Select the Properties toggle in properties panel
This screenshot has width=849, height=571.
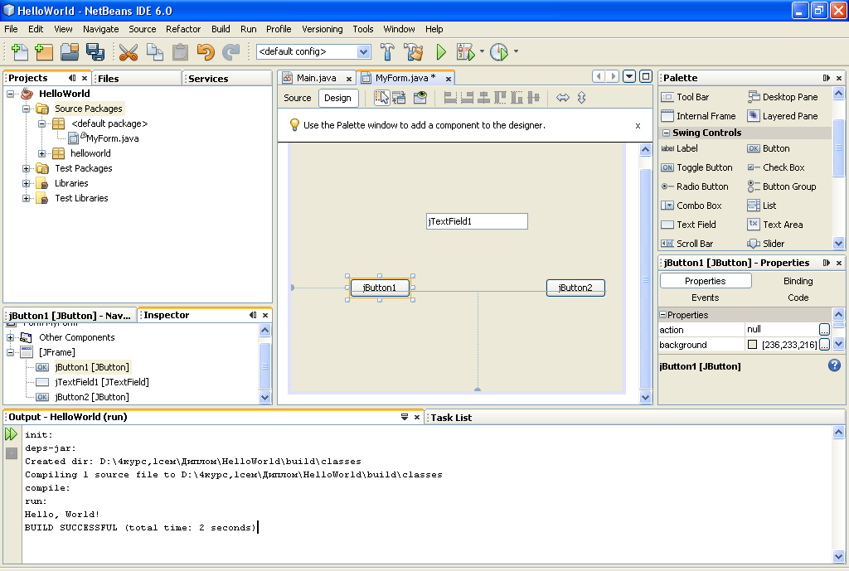point(705,281)
